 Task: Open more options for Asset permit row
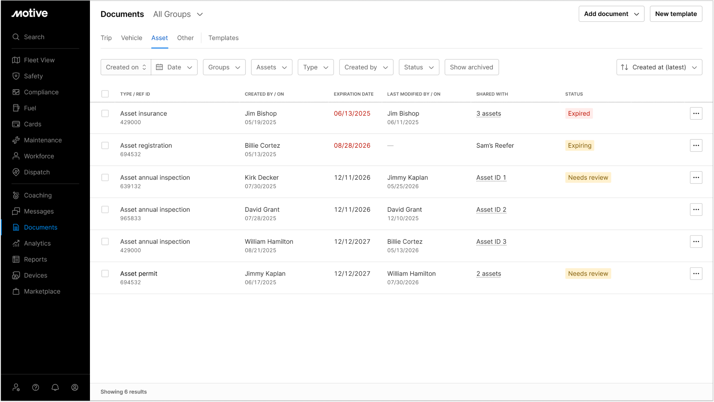696,274
